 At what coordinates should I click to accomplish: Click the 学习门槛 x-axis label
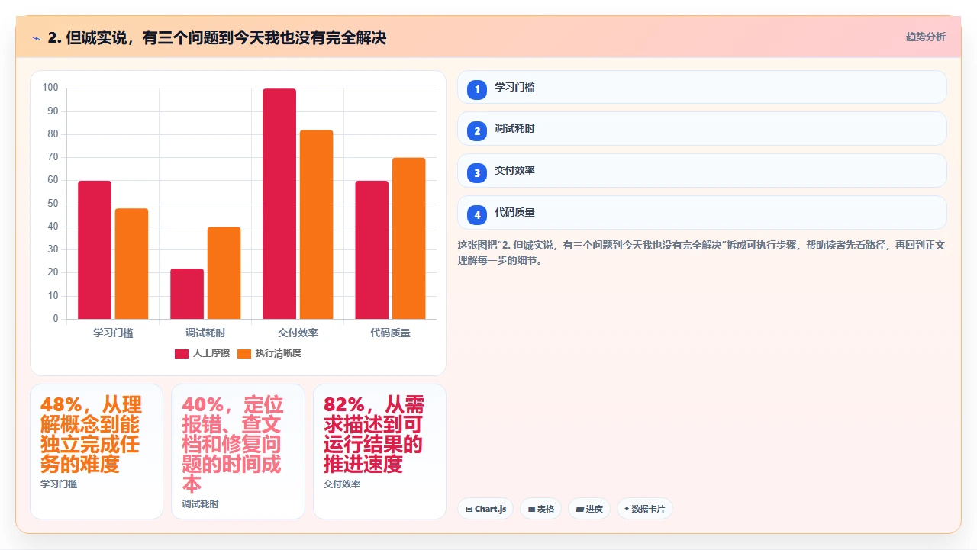[113, 333]
